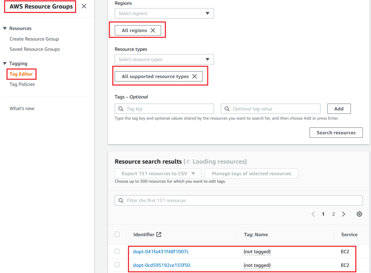Go to next results page arrow
The height and width of the screenshot is (273, 371).
[343, 214]
